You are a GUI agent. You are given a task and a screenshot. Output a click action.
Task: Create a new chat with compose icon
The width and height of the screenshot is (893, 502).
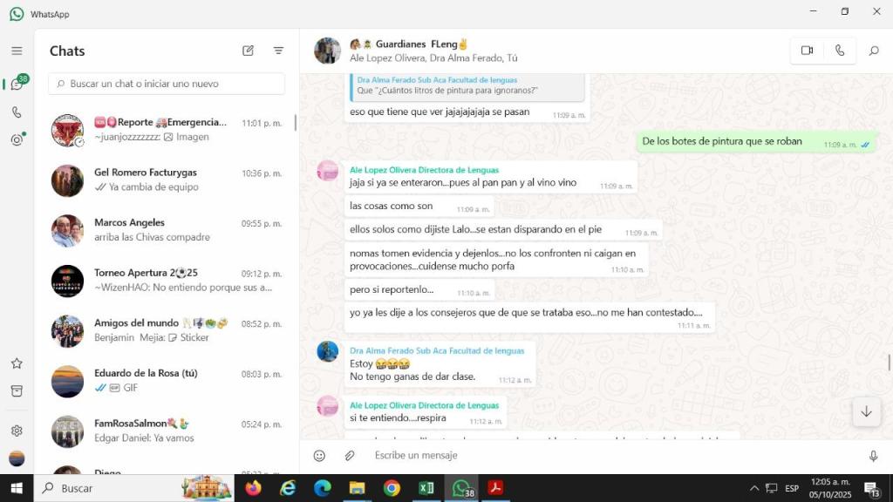[x=249, y=51]
